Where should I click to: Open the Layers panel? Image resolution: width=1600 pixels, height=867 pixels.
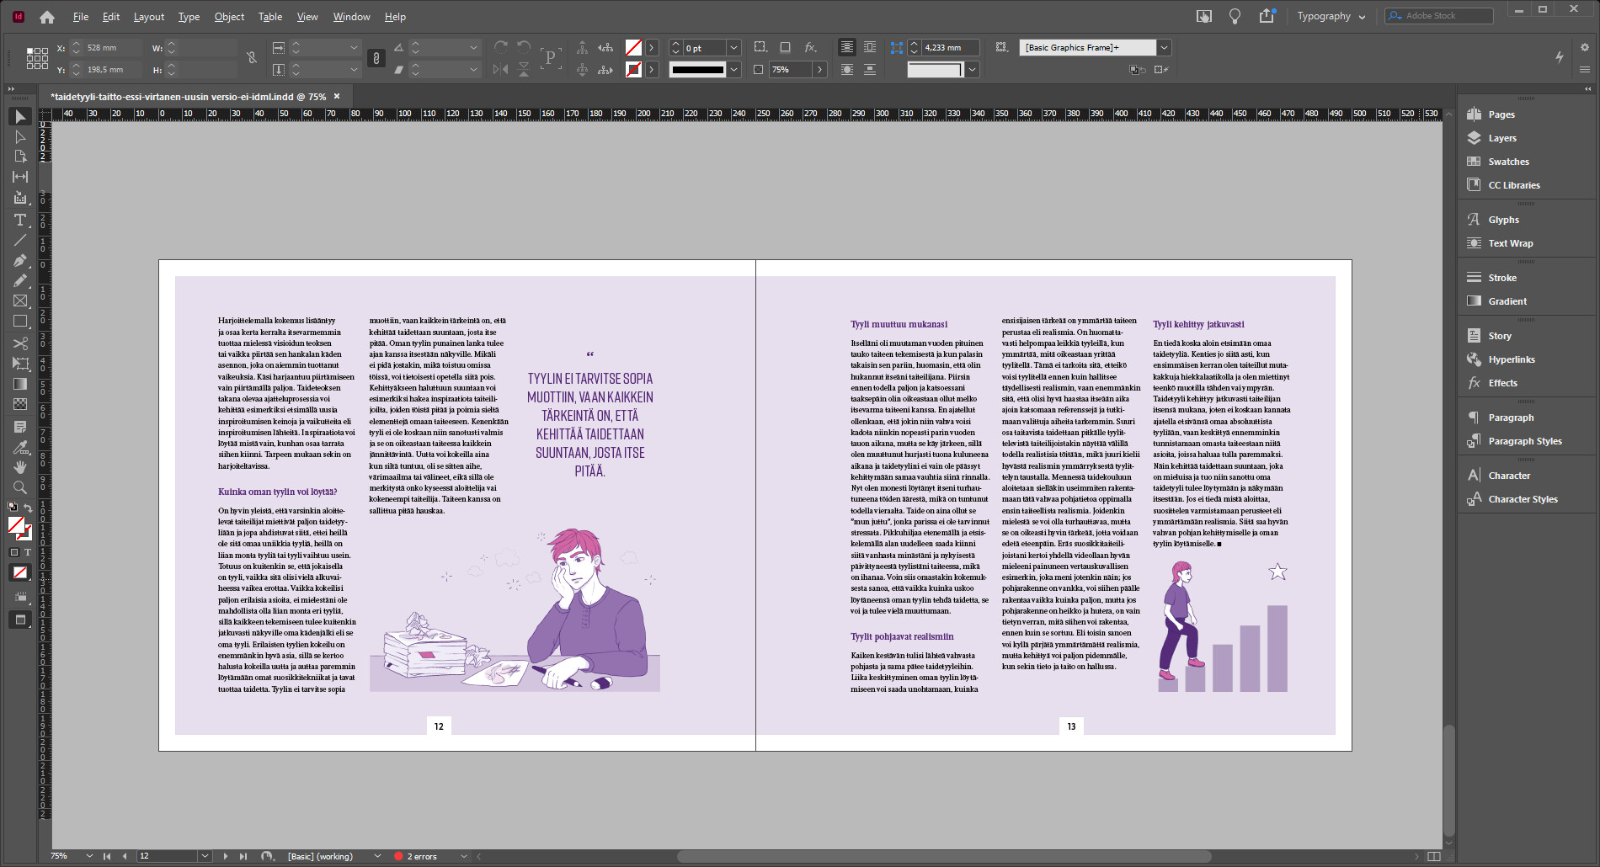1501,138
